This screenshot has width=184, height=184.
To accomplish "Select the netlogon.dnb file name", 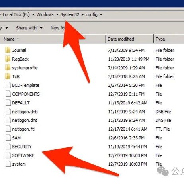I will [x=25, y=112].
